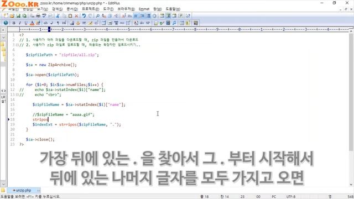Screen dimensions: 354x199
Task: Click the Set font icon
Action: pos(124,16)
